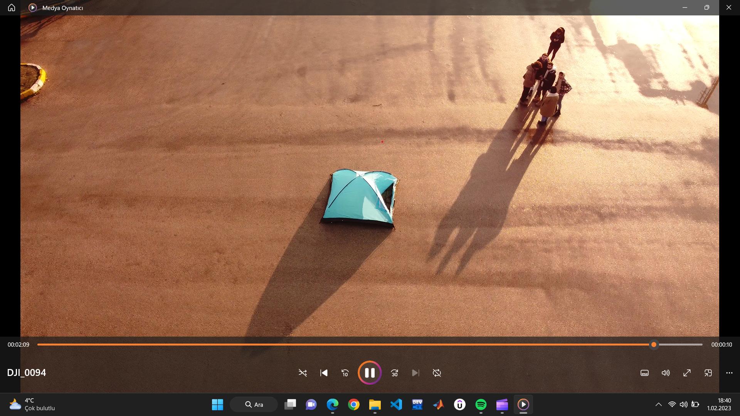Seek by clicking the progress track
740x416 pixels.
coord(370,345)
